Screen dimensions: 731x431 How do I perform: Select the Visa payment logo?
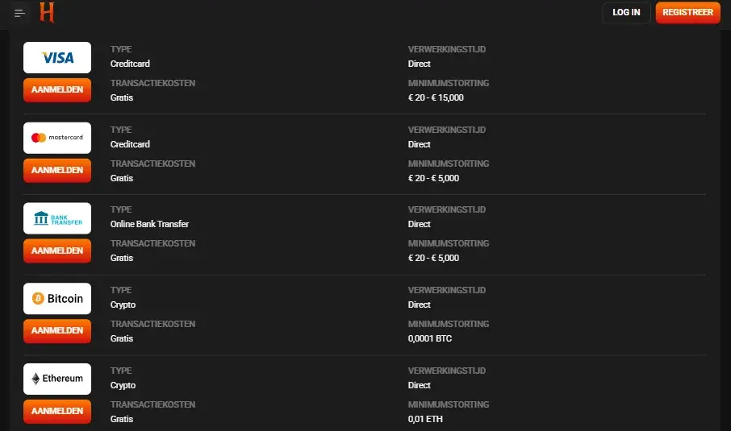tap(57, 58)
